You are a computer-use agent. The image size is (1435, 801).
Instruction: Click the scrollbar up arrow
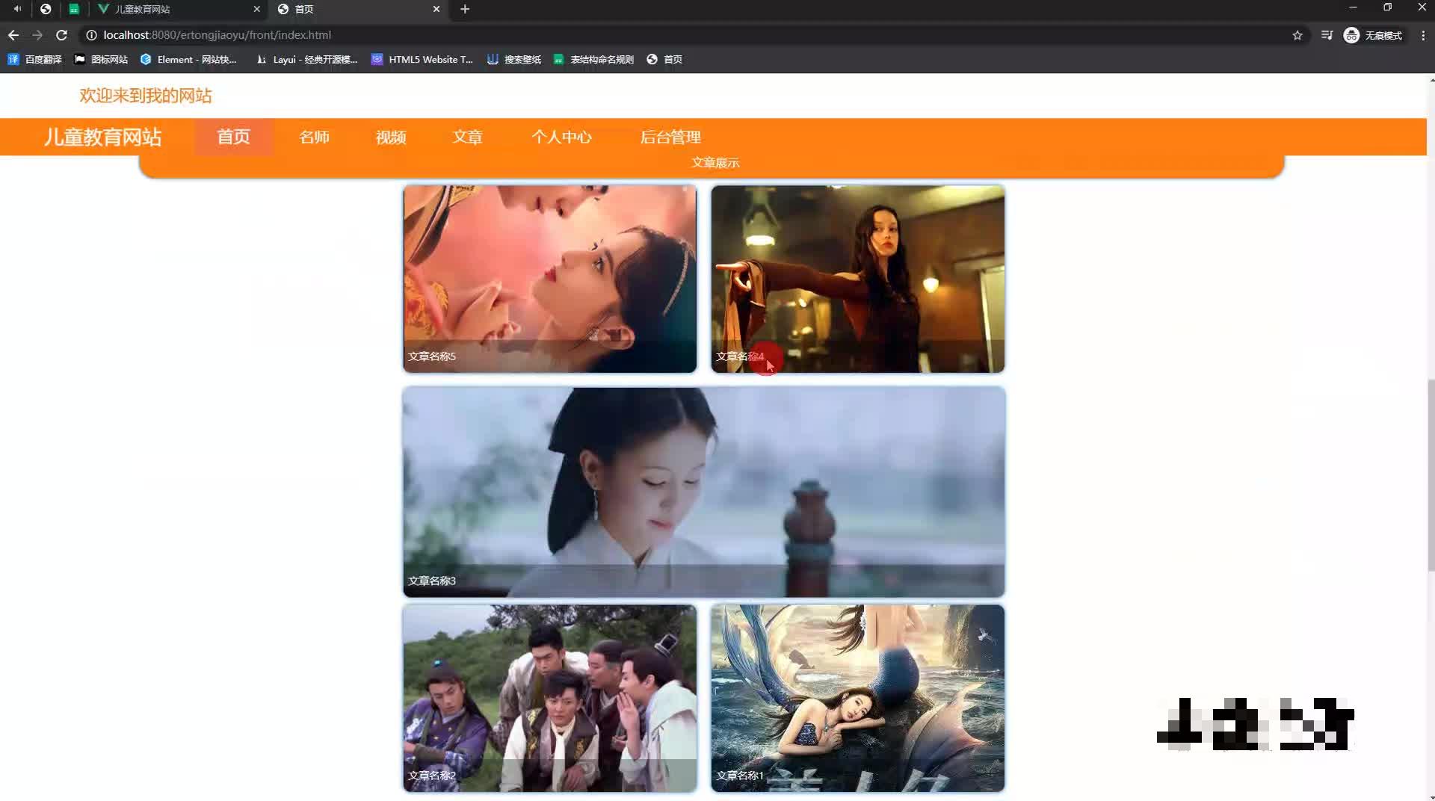coord(1431,78)
